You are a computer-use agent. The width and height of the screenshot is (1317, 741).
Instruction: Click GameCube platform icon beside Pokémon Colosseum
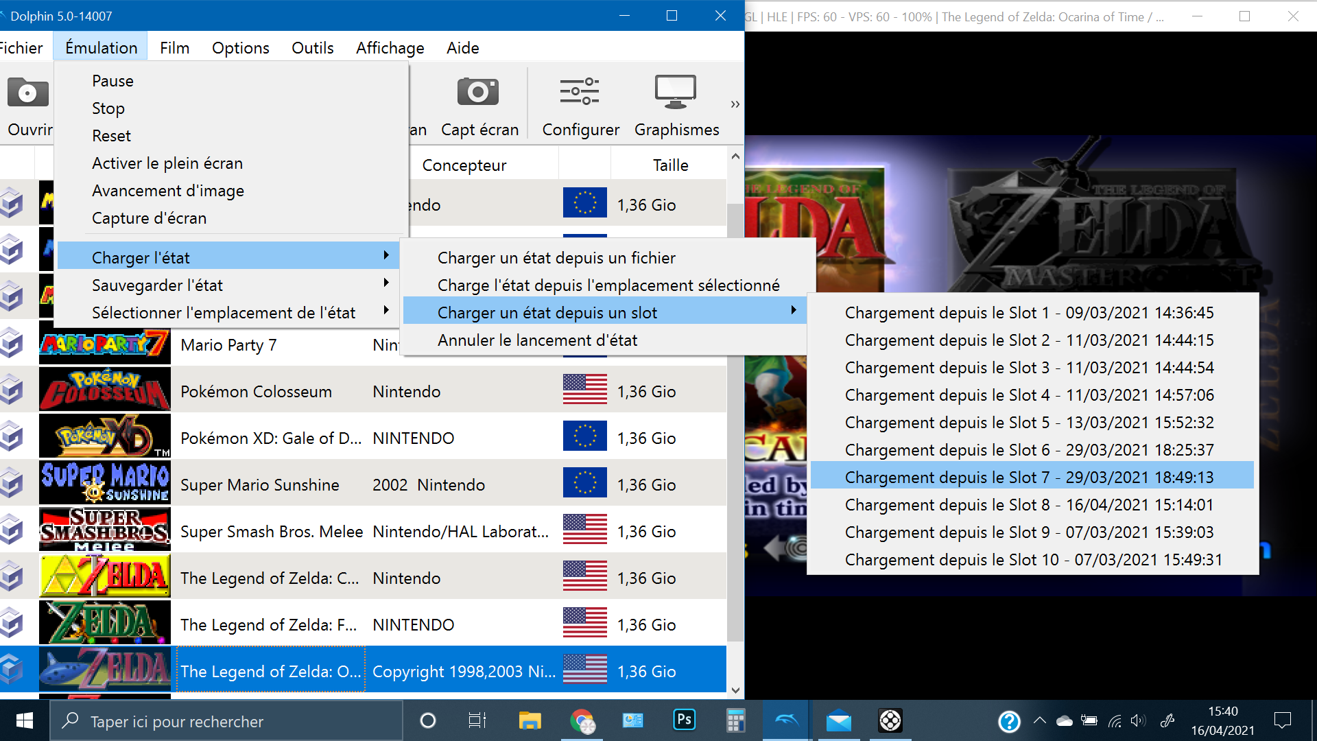click(x=12, y=390)
